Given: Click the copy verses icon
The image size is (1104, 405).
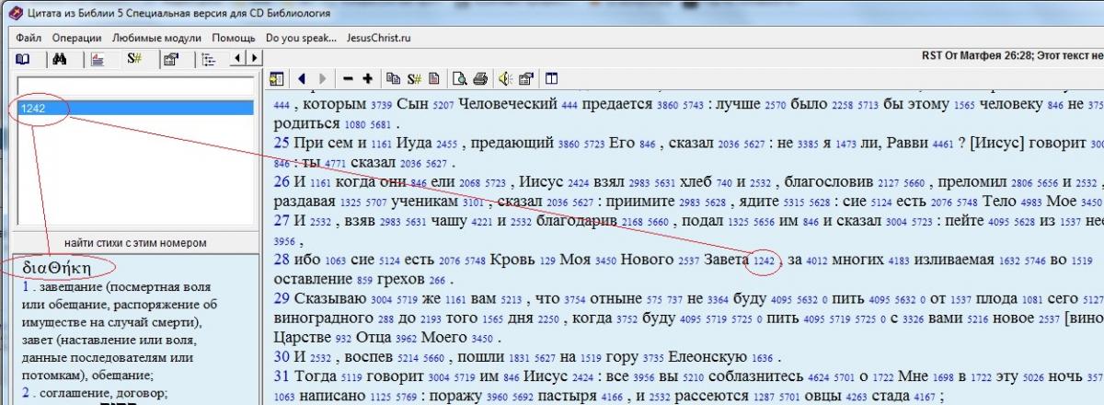Looking at the screenshot, I should coord(394,78).
